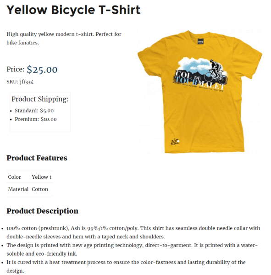Screen dimensions: 271x275
Task: Click the Yellow Bicycle T-Shirt title
Action: tap(73, 10)
